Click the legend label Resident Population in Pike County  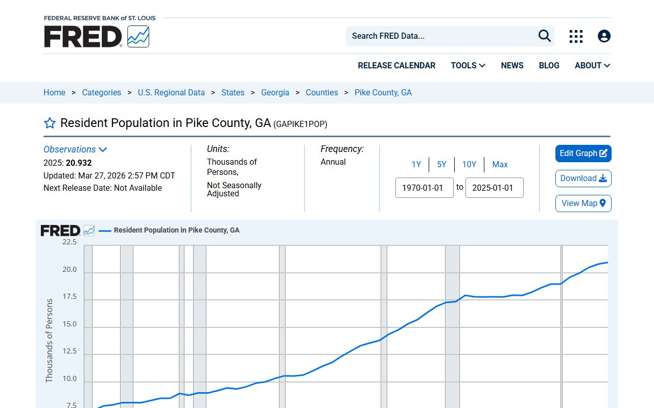(x=177, y=230)
